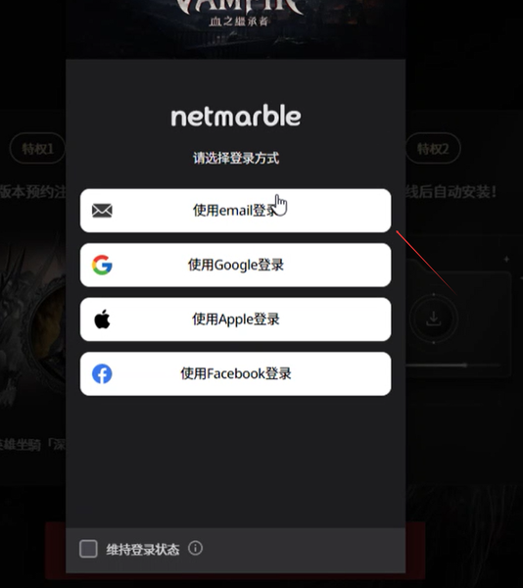Click the Apple logo icon
Screen dimensions: 523x588
click(102, 319)
